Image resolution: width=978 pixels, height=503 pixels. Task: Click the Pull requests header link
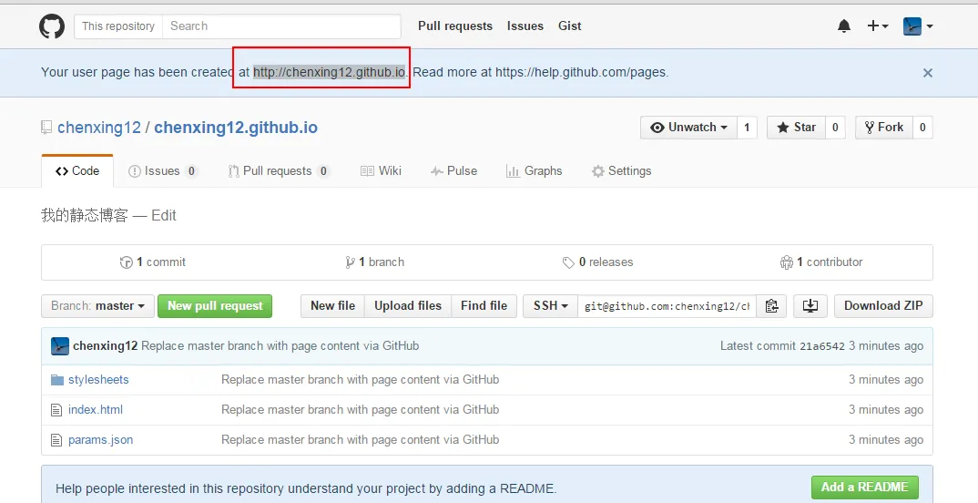[455, 26]
